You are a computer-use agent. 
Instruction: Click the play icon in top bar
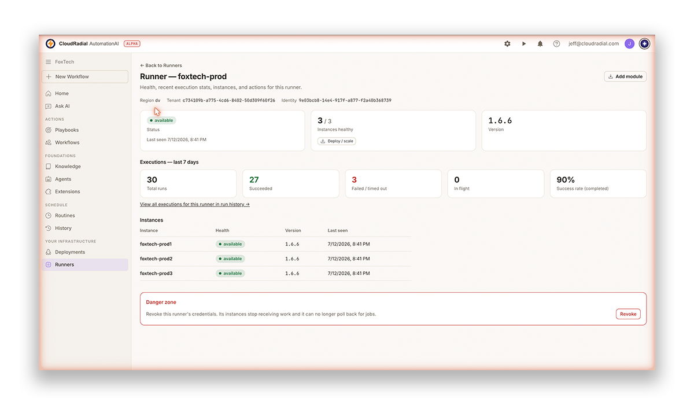click(524, 43)
